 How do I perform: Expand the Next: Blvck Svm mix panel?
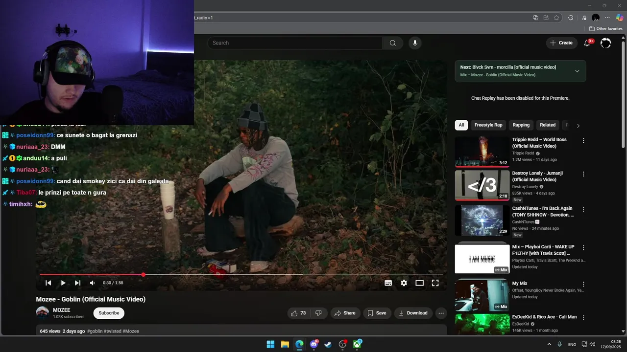click(577, 71)
